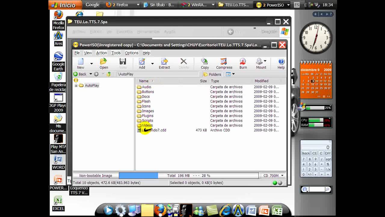The height and width of the screenshot is (217, 385).
Task: Open the Mount dropdown arrow
Action: pyautogui.click(x=265, y=61)
